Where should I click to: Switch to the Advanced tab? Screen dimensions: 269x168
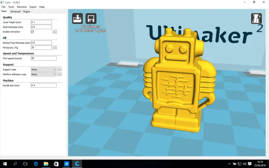[15, 11]
